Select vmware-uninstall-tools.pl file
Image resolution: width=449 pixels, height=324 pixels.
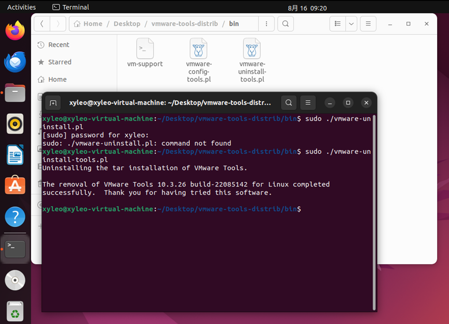(252, 60)
